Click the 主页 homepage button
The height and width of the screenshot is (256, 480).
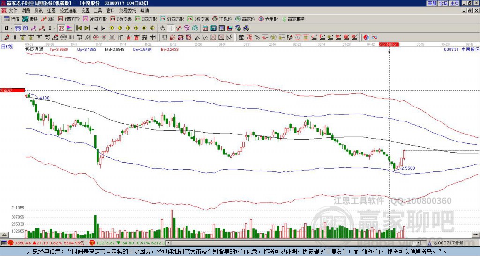[454, 3]
